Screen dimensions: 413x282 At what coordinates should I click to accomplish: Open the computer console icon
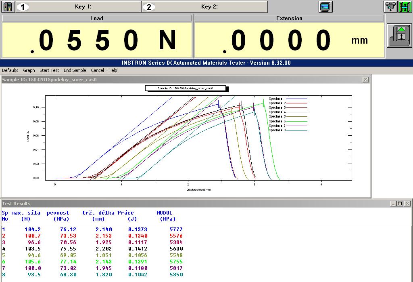tap(325, 7)
